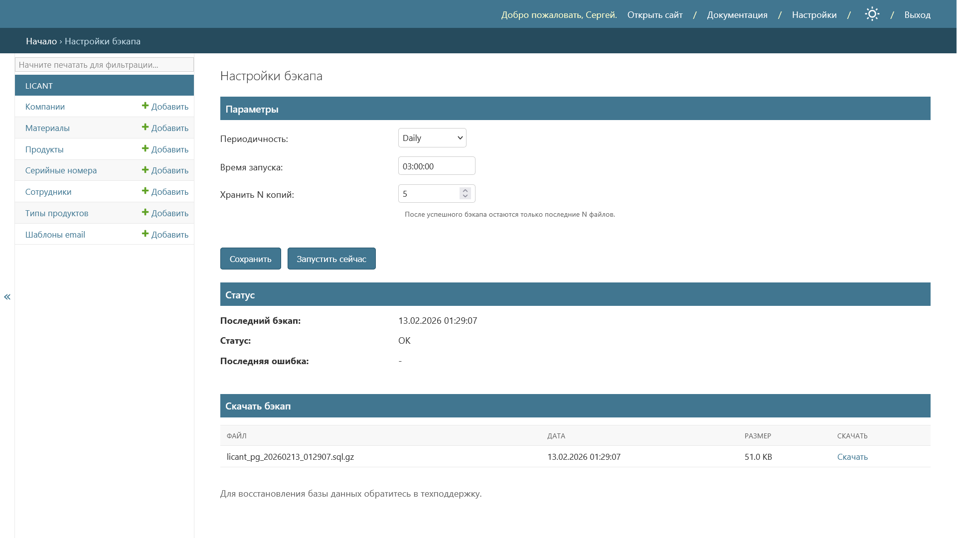The image size is (957, 538).
Task: Click the plus icon to add Компании
Action: click(145, 106)
